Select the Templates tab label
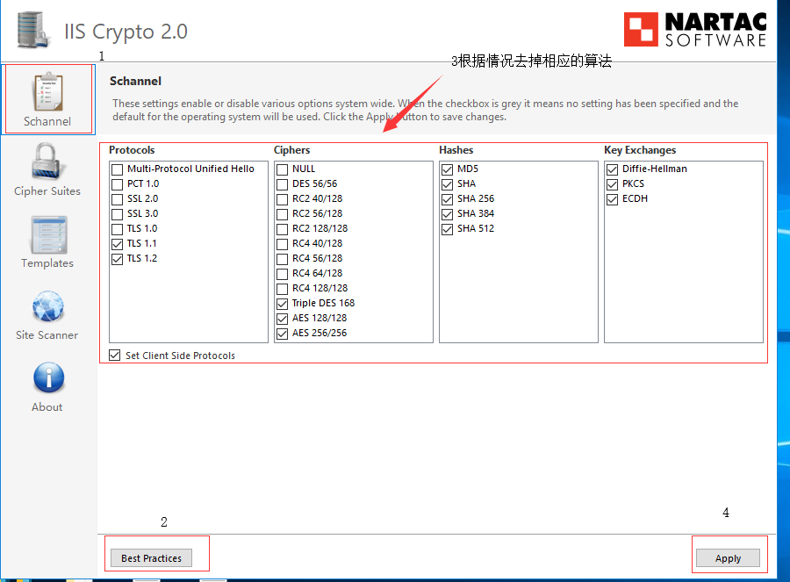 (47, 263)
